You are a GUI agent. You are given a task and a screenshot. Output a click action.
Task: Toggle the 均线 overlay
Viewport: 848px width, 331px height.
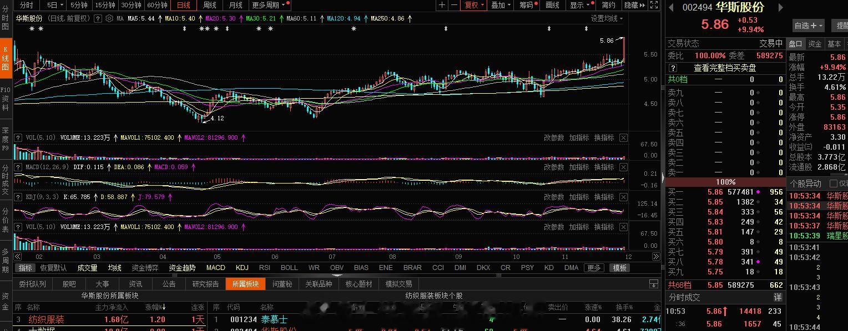click(115, 268)
